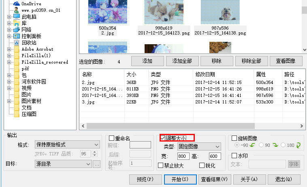Select the 90 rotation radio button
307x187 pixels.
[x=261, y=145]
